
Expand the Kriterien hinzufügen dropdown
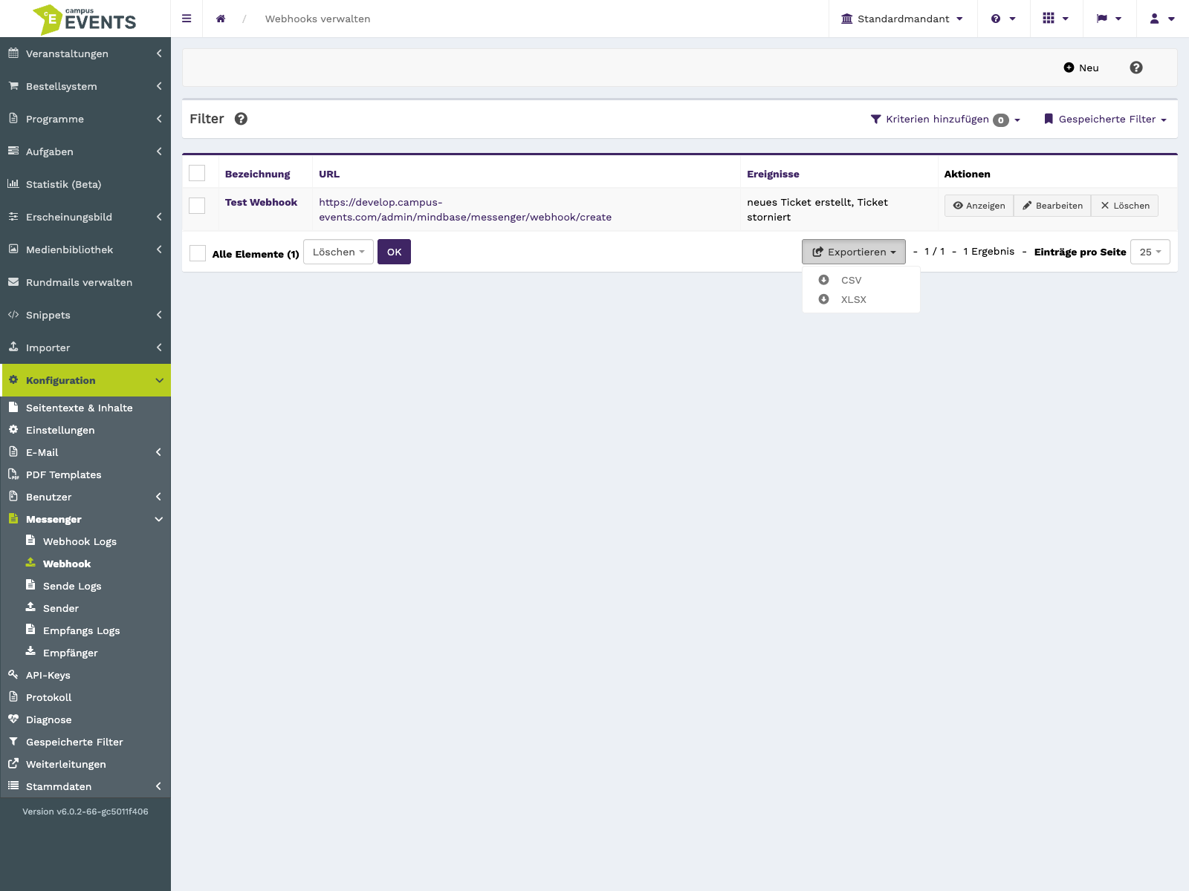[x=945, y=120]
